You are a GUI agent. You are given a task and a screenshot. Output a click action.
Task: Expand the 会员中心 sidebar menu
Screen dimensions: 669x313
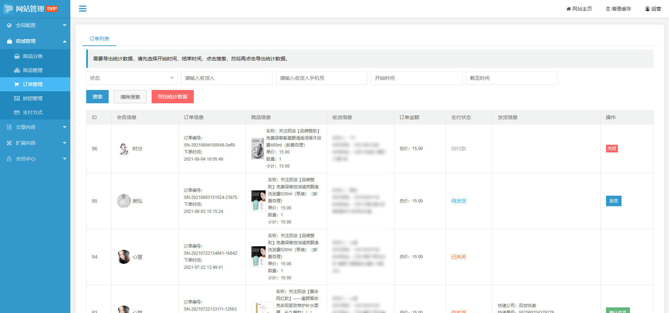pos(35,159)
